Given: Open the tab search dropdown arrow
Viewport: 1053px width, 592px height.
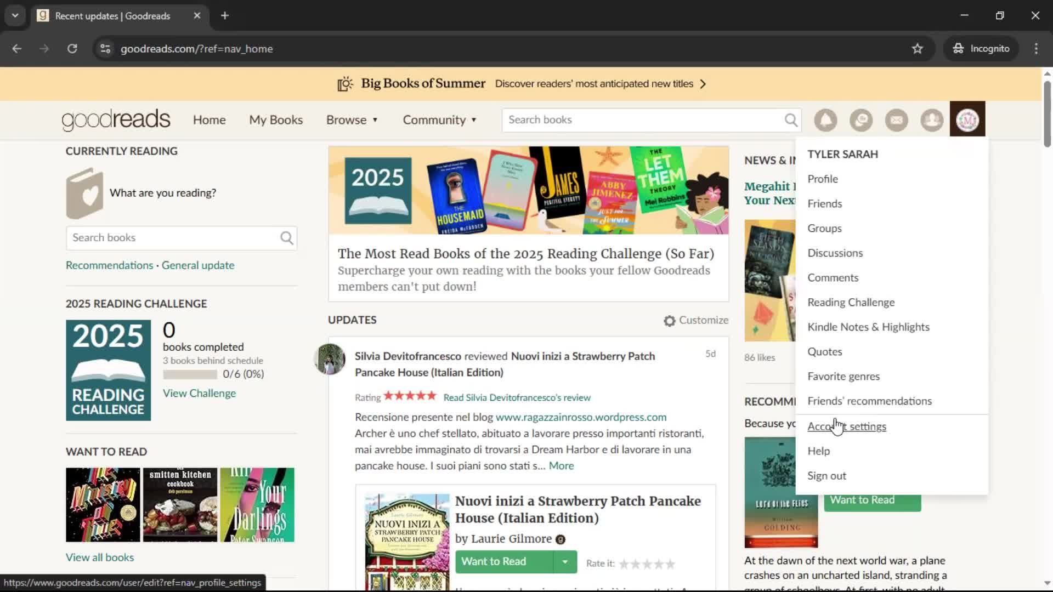Looking at the screenshot, I should pos(15,16).
